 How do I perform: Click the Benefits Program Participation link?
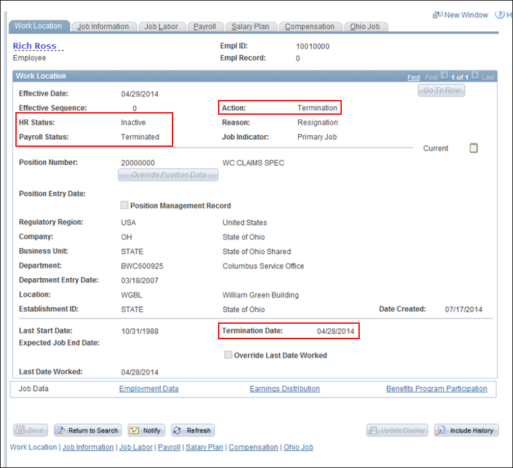(436, 389)
